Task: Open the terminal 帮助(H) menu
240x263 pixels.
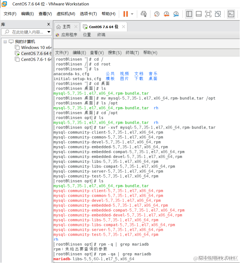Action: point(150,53)
